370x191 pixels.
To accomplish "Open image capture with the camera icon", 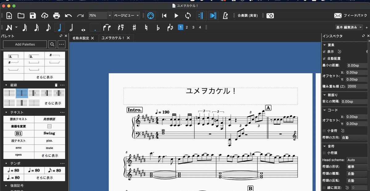I will point(270,16).
